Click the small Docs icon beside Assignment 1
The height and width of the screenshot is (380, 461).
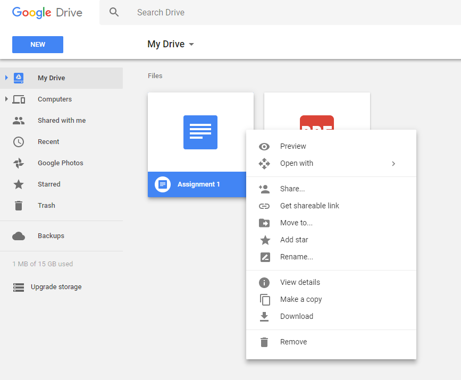tap(163, 184)
